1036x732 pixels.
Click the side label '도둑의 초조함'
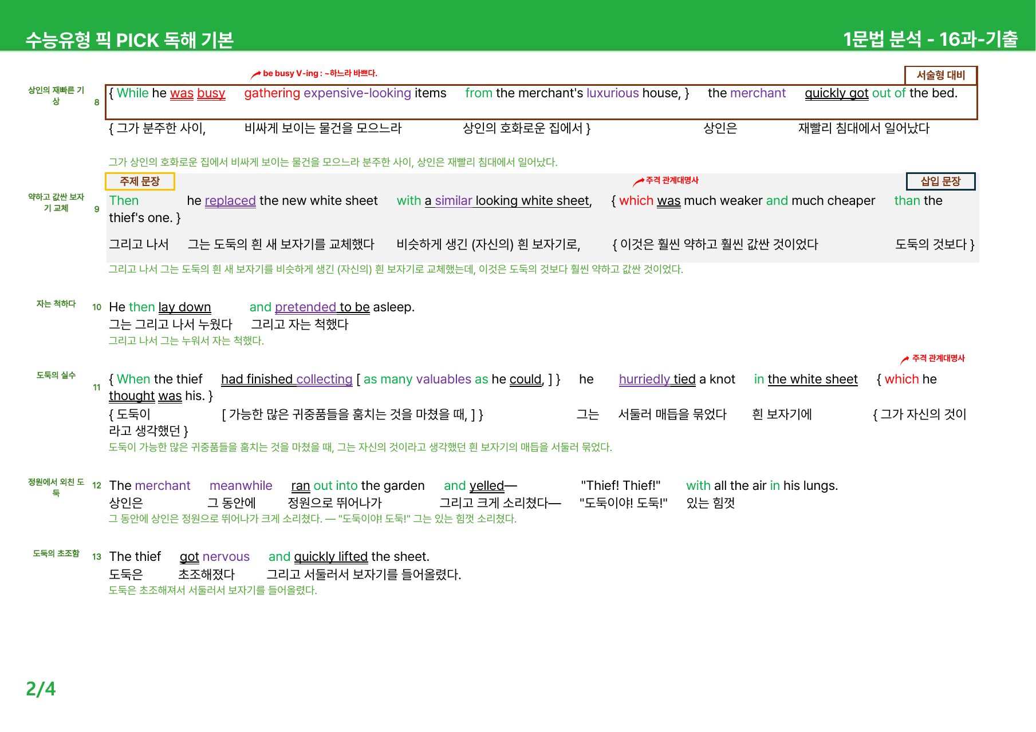click(56, 553)
